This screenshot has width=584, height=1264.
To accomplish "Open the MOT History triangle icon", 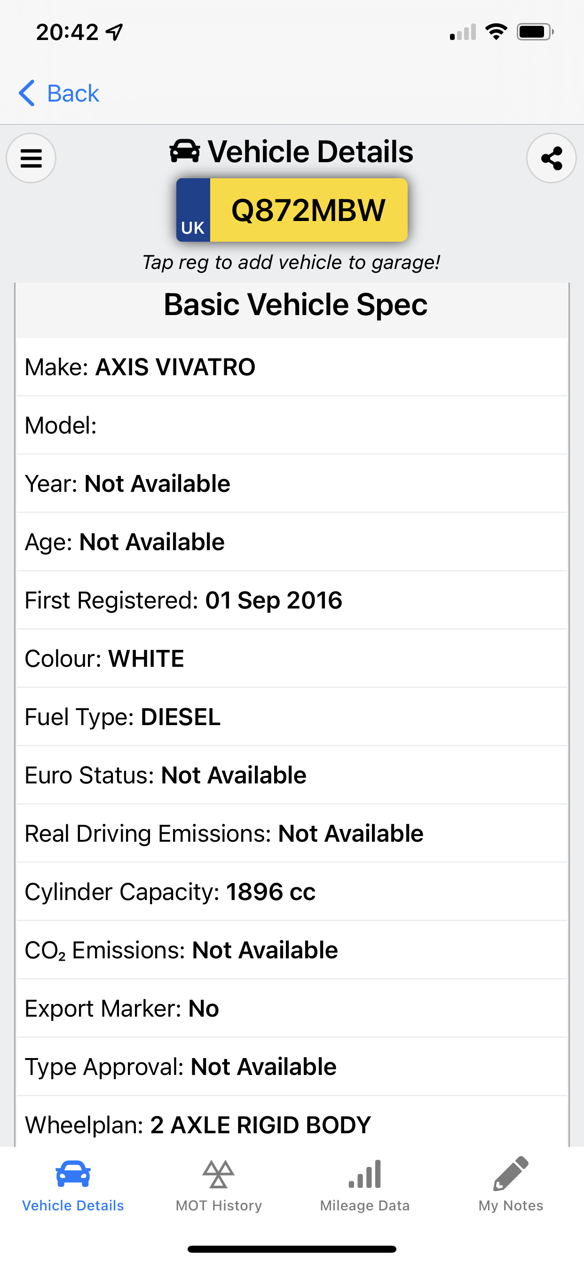I will (218, 1174).
